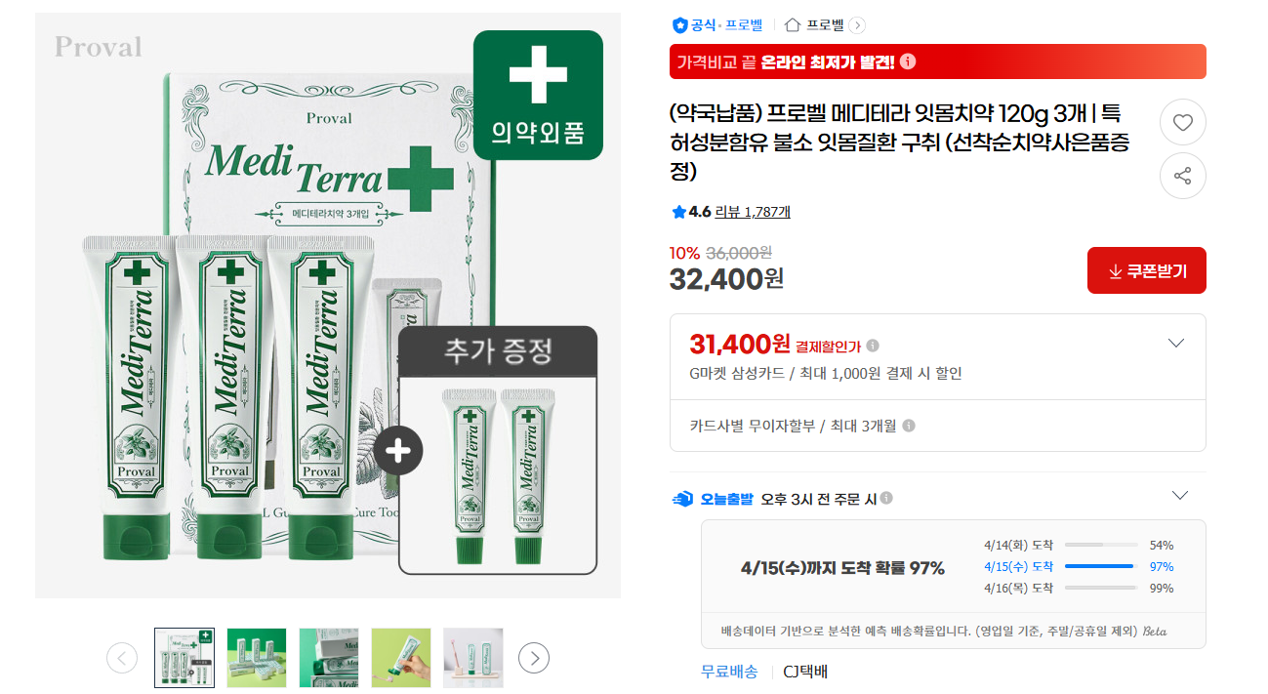
Task: Click the heart wishlist icon
Action: tap(1182, 123)
